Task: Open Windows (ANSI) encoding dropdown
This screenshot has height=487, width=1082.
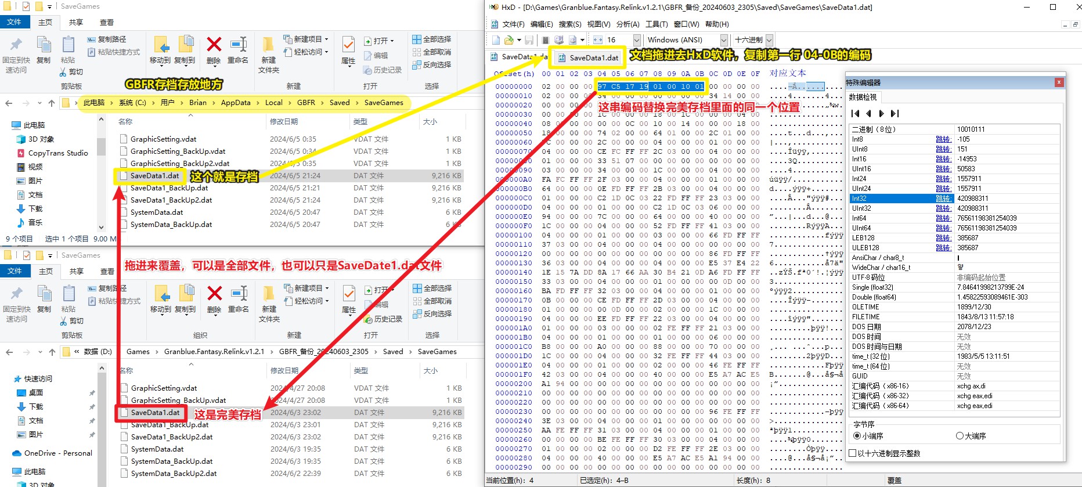Action: [724, 40]
